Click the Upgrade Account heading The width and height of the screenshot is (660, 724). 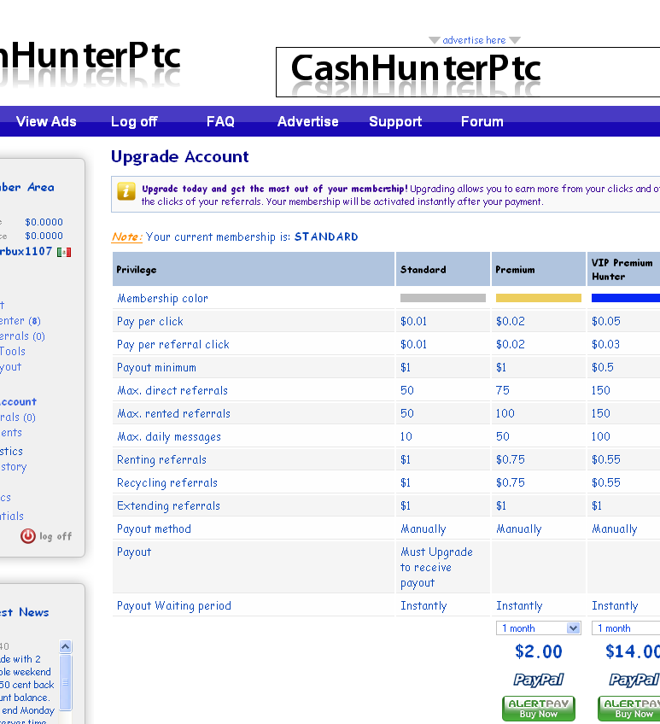point(179,156)
